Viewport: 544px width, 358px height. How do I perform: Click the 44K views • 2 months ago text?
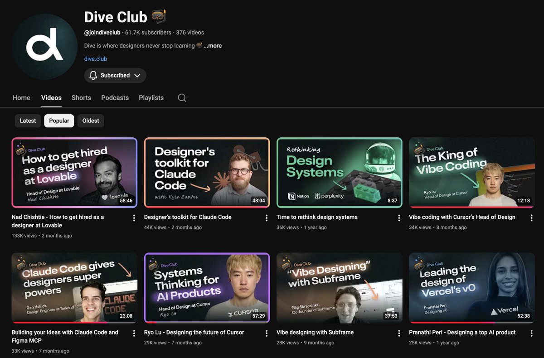[x=173, y=227]
